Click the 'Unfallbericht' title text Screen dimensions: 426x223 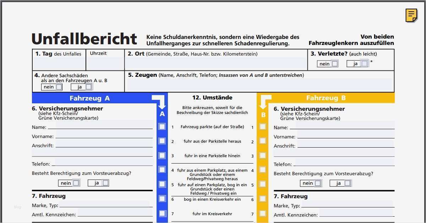tap(84, 39)
